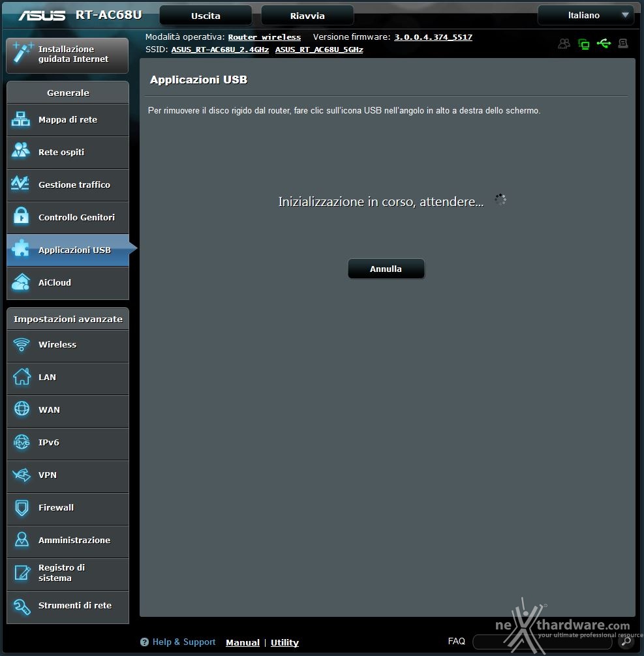Click the Strumenti di rete wrench icon

click(x=22, y=606)
